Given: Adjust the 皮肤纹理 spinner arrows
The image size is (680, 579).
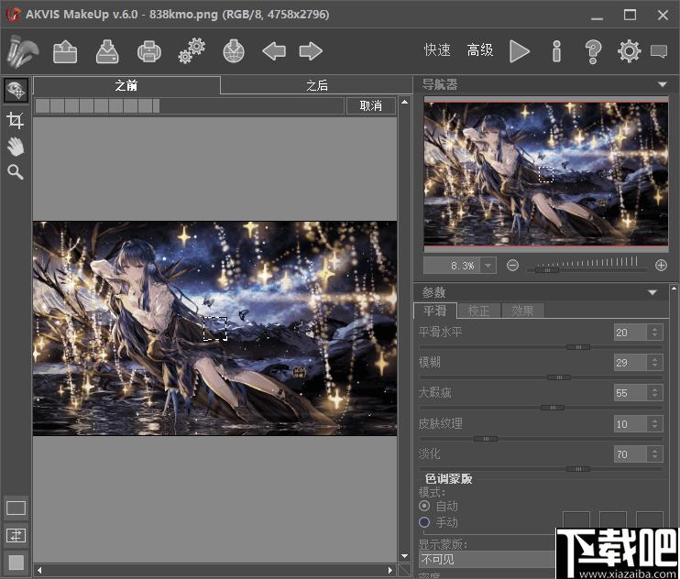Looking at the screenshot, I should [655, 423].
